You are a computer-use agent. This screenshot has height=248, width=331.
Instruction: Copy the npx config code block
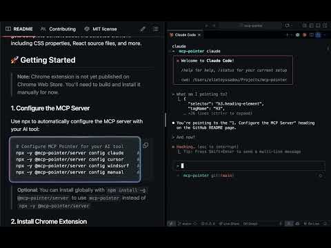click(146, 145)
